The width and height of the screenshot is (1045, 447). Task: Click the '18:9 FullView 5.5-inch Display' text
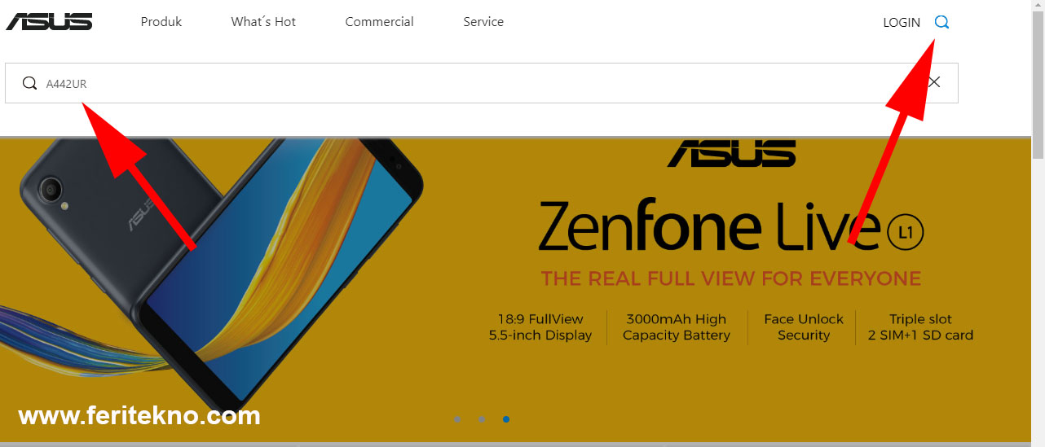point(540,327)
